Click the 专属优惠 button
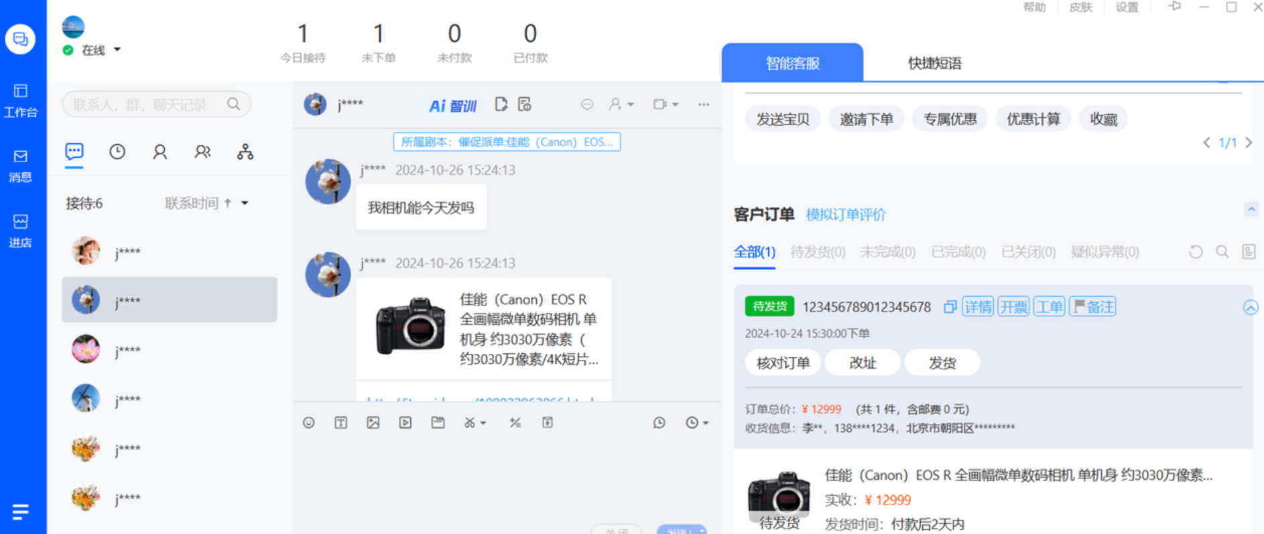The width and height of the screenshot is (1264, 534). [x=950, y=119]
